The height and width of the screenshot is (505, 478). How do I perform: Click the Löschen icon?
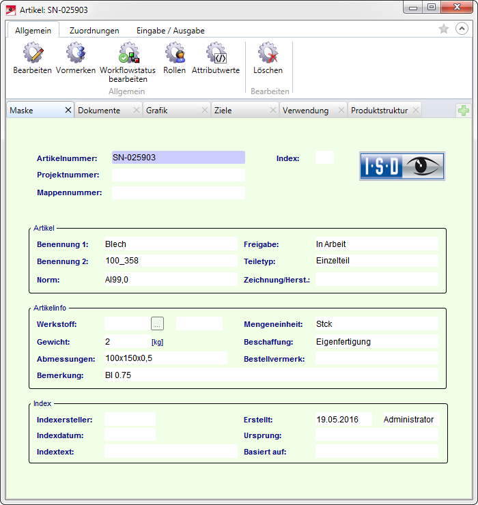(x=268, y=53)
